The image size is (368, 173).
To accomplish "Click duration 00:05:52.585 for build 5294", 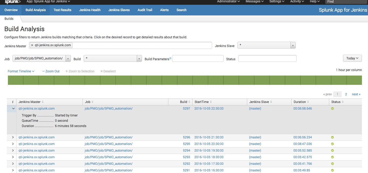I will pyautogui.click(x=303, y=151).
